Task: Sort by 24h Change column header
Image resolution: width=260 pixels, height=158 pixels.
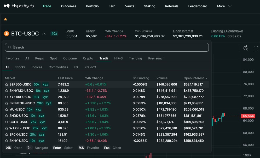Action: (x=94, y=78)
